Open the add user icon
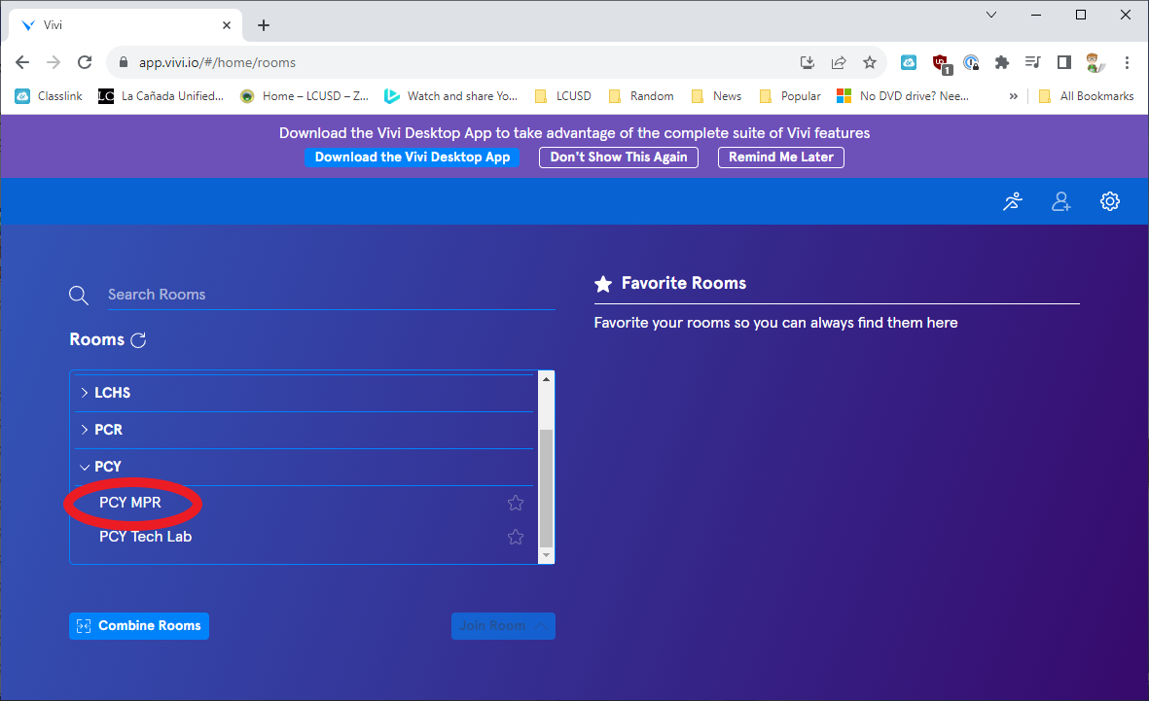Screen dimensions: 1149x701 tap(1061, 201)
